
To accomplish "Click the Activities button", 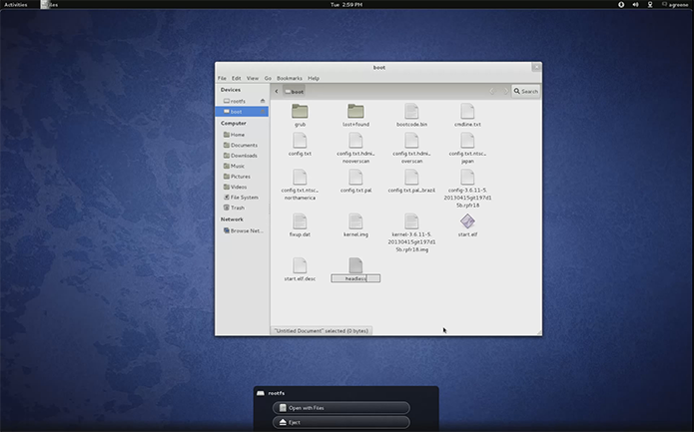I will [16, 4].
